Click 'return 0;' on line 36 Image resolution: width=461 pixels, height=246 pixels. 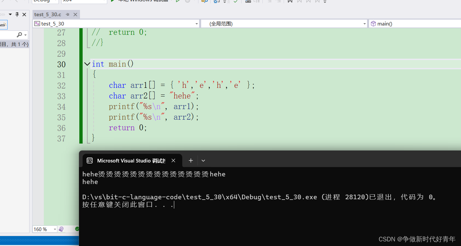tap(128, 128)
